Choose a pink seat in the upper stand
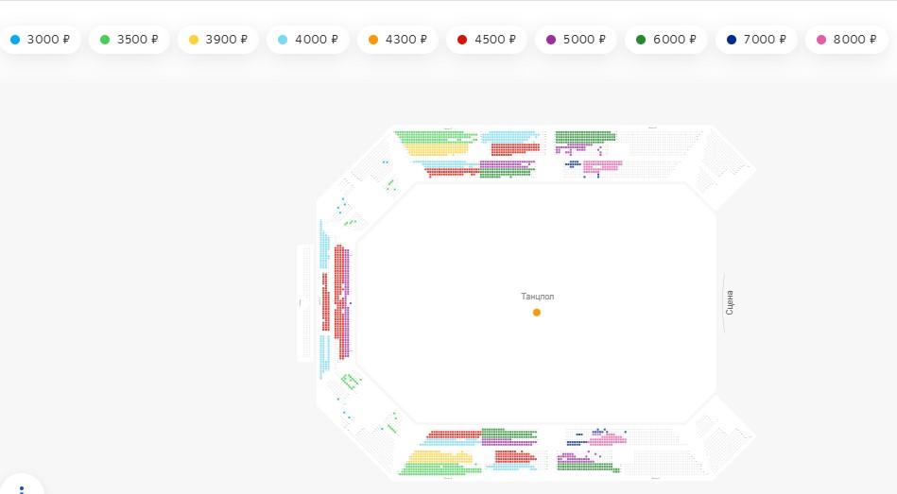Viewport: 897px width, 494px height. [605, 165]
